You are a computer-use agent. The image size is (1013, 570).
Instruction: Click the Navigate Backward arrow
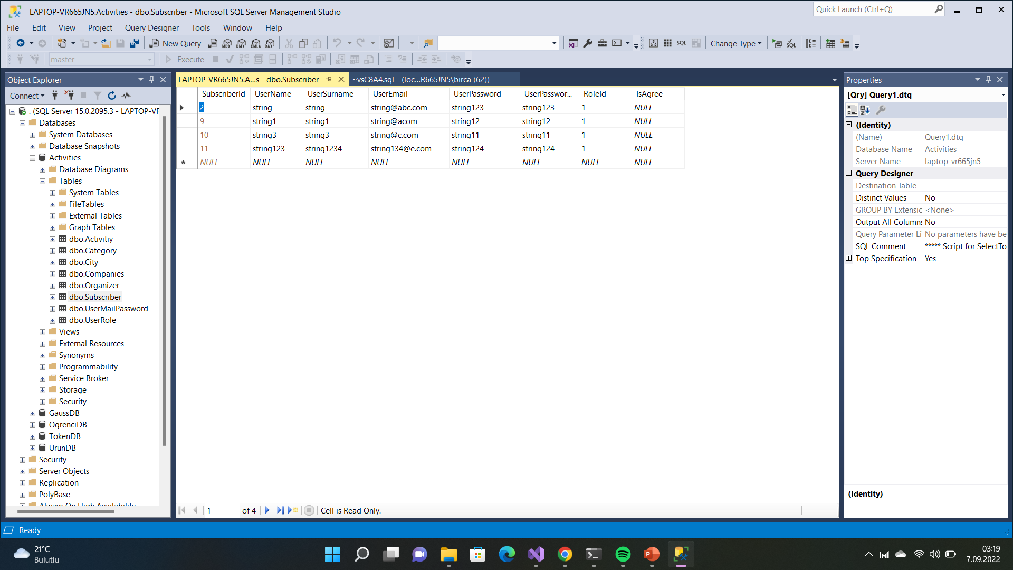point(21,43)
